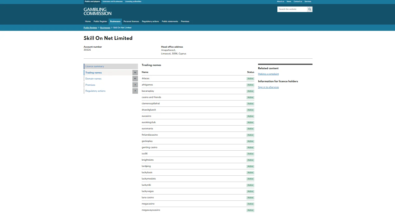Screen dimensions: 395x213
Task: Click the lordping trading name
Action: tap(146, 166)
